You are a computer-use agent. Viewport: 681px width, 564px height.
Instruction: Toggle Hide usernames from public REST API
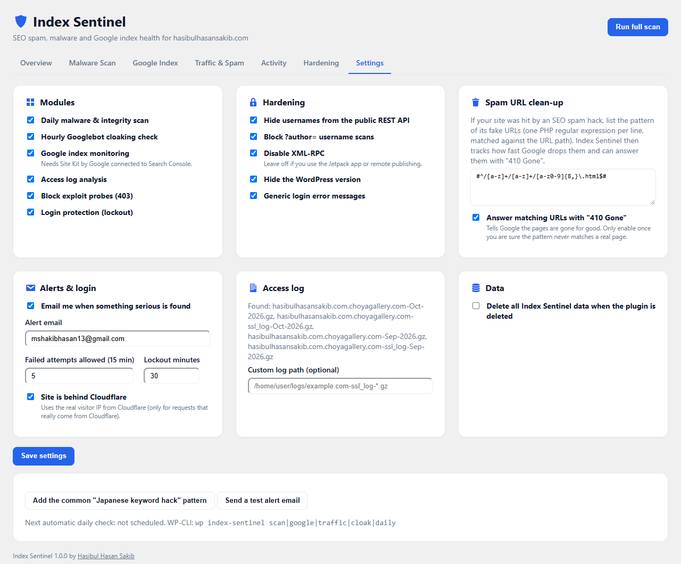point(254,120)
